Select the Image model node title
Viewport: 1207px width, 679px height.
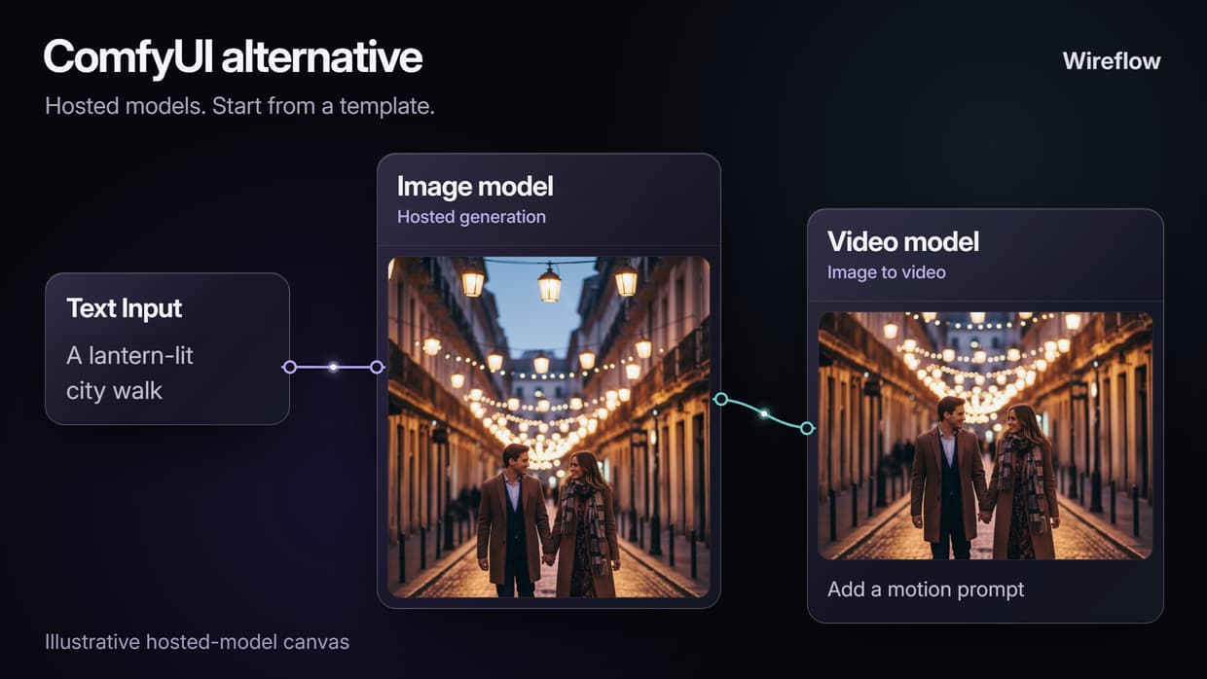(x=475, y=186)
